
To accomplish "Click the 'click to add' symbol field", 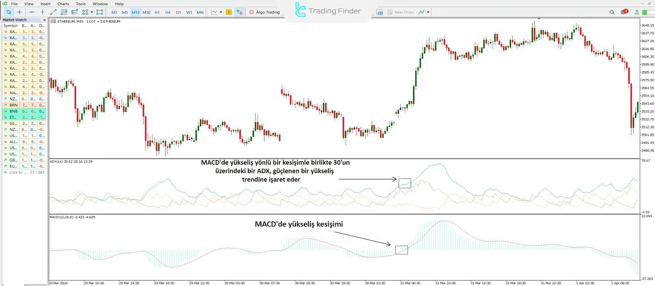I will pos(16,172).
